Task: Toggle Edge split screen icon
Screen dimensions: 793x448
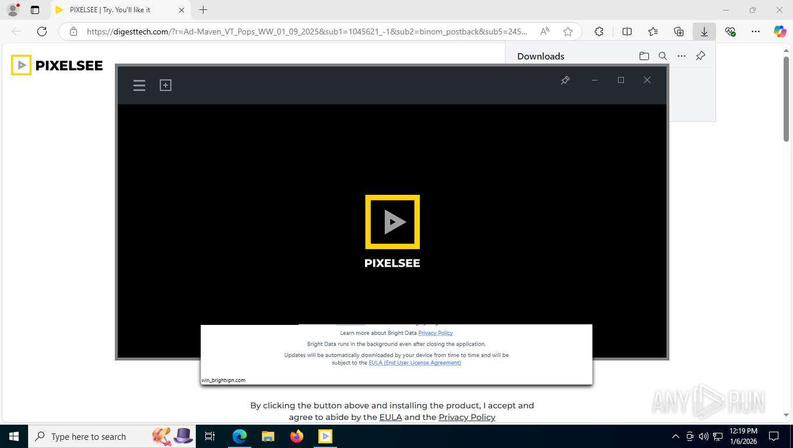Action: tap(627, 32)
